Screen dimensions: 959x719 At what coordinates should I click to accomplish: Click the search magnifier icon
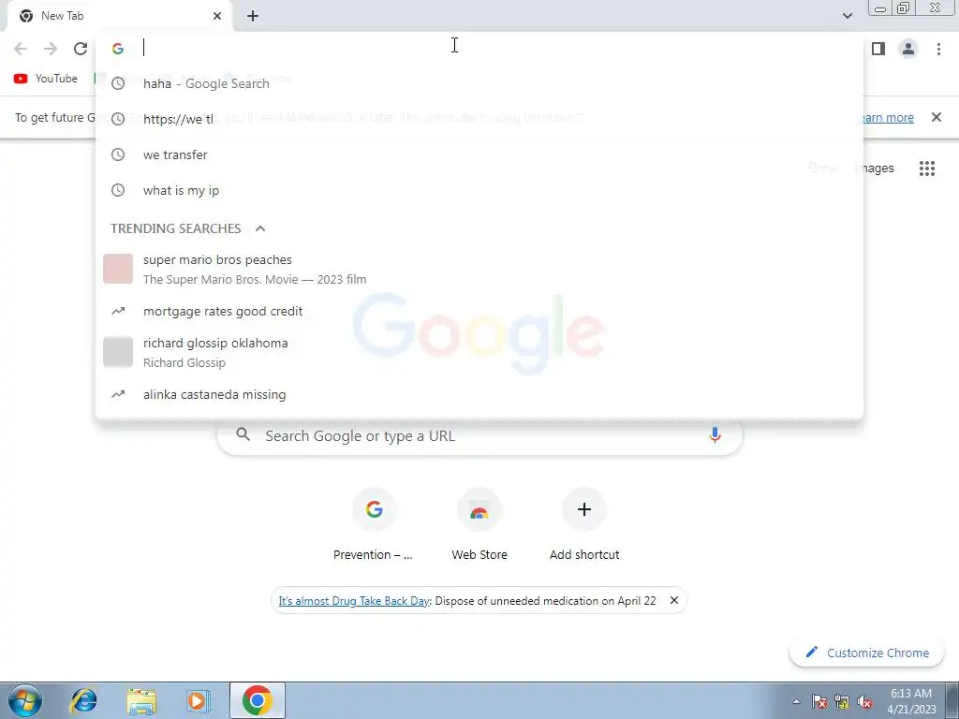[x=243, y=434]
